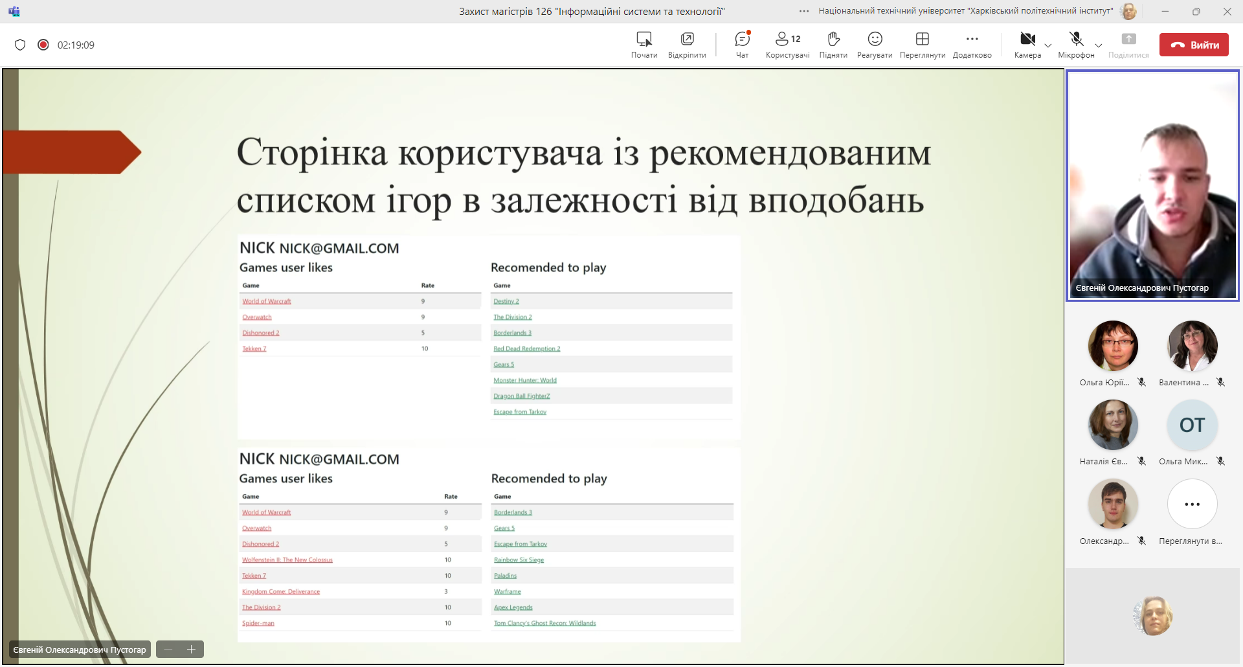Select the video tile of Євгеній Пустогар
The height and width of the screenshot is (667, 1243).
coord(1152,186)
